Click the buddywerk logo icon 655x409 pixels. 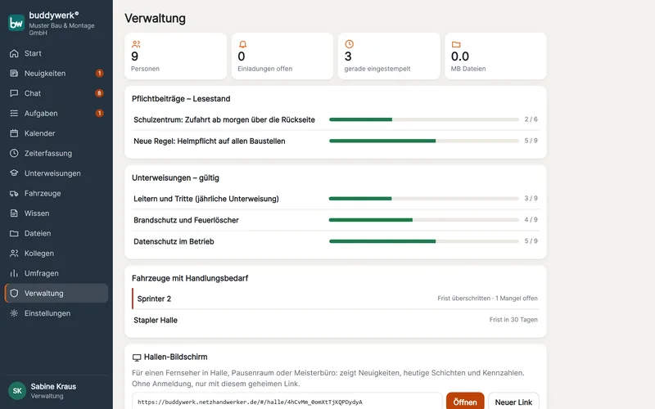16,23
